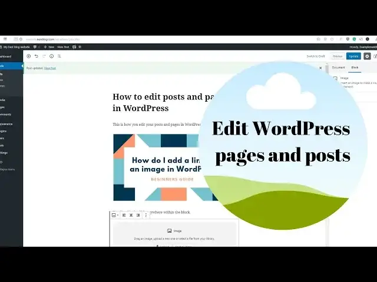Screen dimensions: 377x282
Task: Click the dark round profile icon
Action: tap(368, 39)
